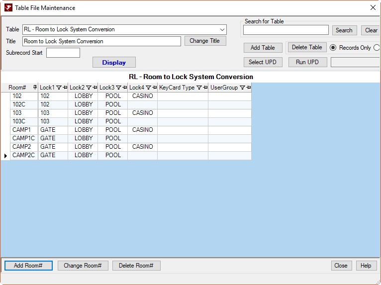The height and width of the screenshot is (285, 381).
Task: Click the UserGroup pin icon
Action: (248, 88)
